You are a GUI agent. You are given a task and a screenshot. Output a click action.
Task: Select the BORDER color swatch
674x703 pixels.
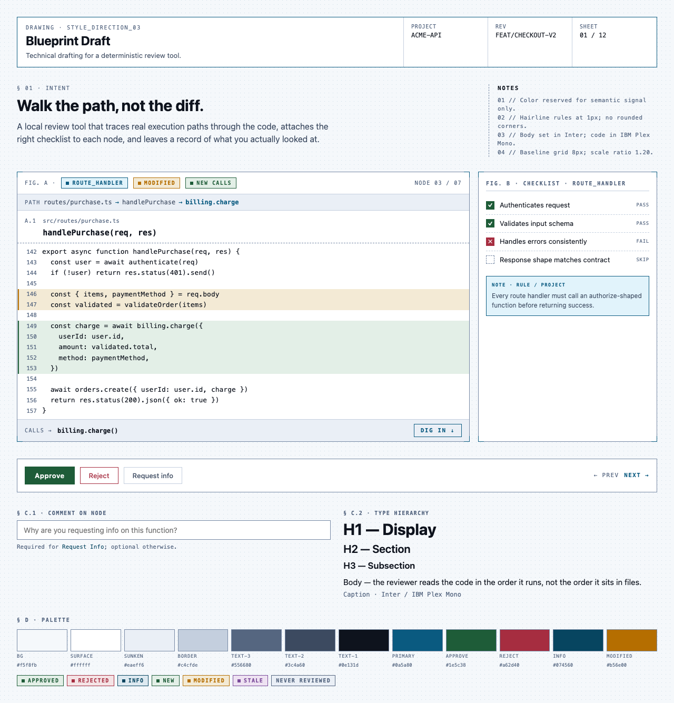(203, 640)
